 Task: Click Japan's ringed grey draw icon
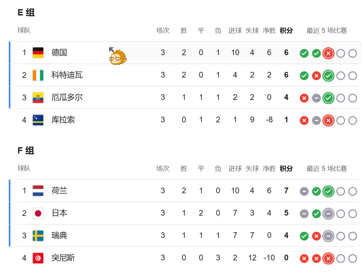(328, 214)
